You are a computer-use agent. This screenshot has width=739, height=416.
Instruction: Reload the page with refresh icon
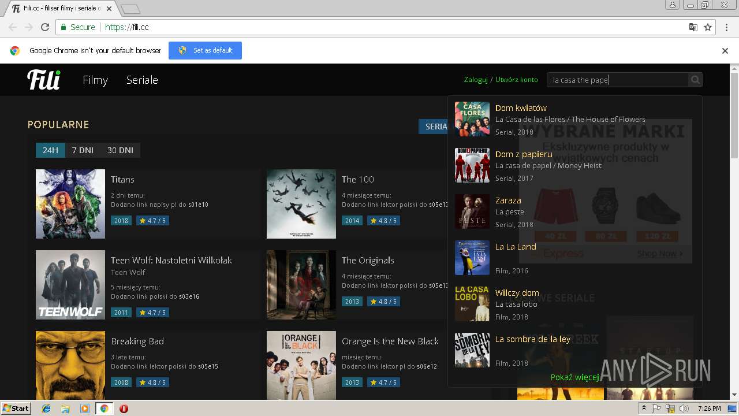[x=45, y=27]
